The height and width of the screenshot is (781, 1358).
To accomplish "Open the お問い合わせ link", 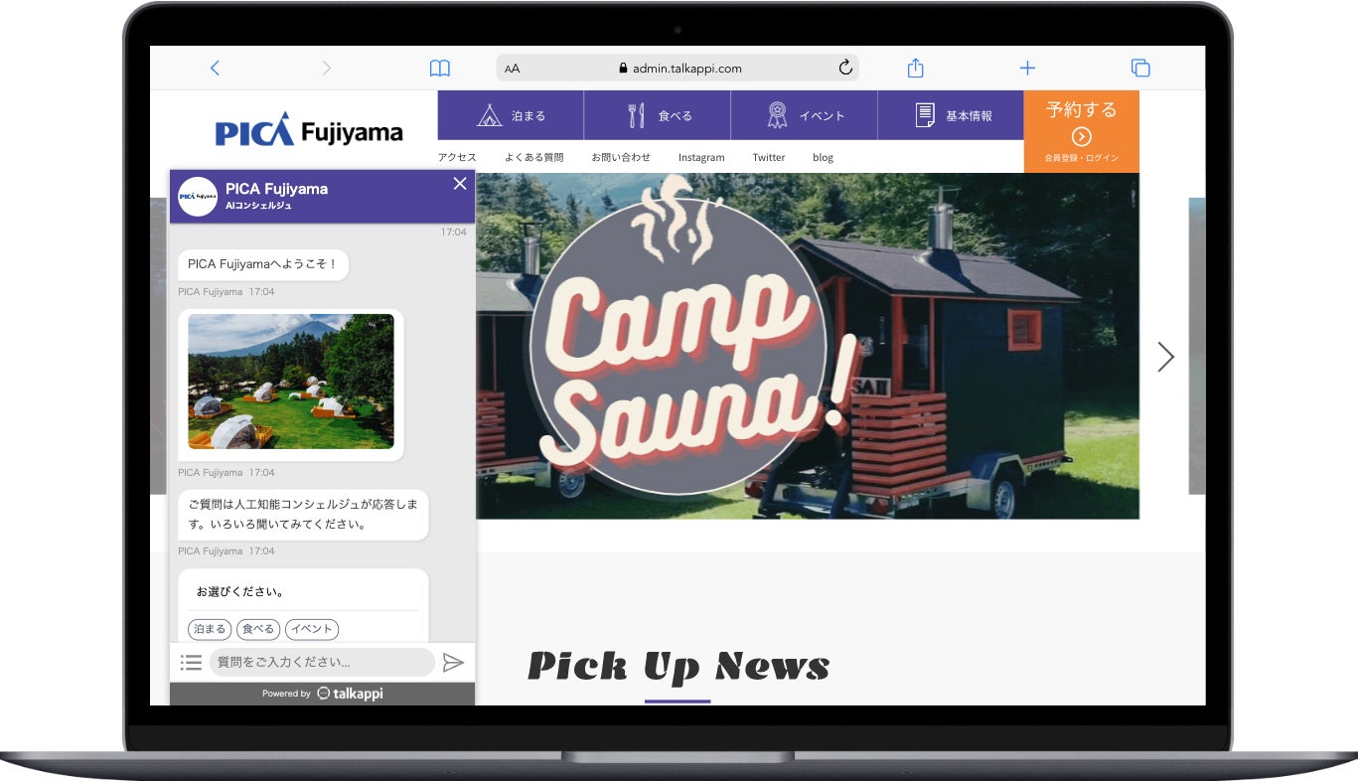I will point(621,157).
